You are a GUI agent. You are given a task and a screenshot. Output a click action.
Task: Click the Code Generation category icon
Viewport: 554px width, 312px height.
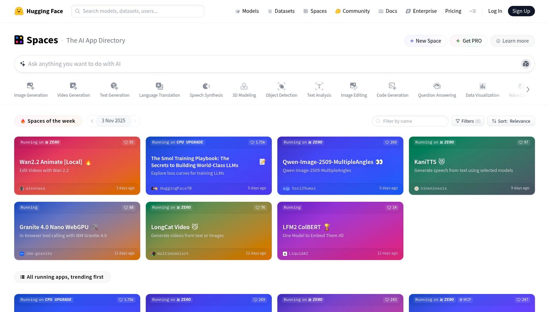pyautogui.click(x=392, y=86)
